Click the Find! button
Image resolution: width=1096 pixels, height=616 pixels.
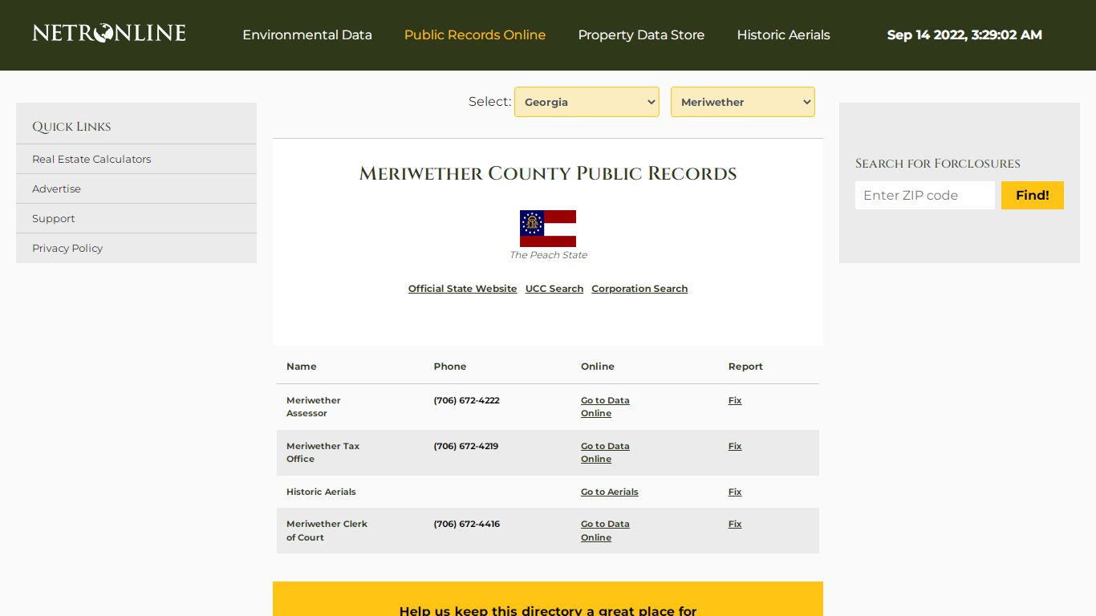click(1033, 195)
